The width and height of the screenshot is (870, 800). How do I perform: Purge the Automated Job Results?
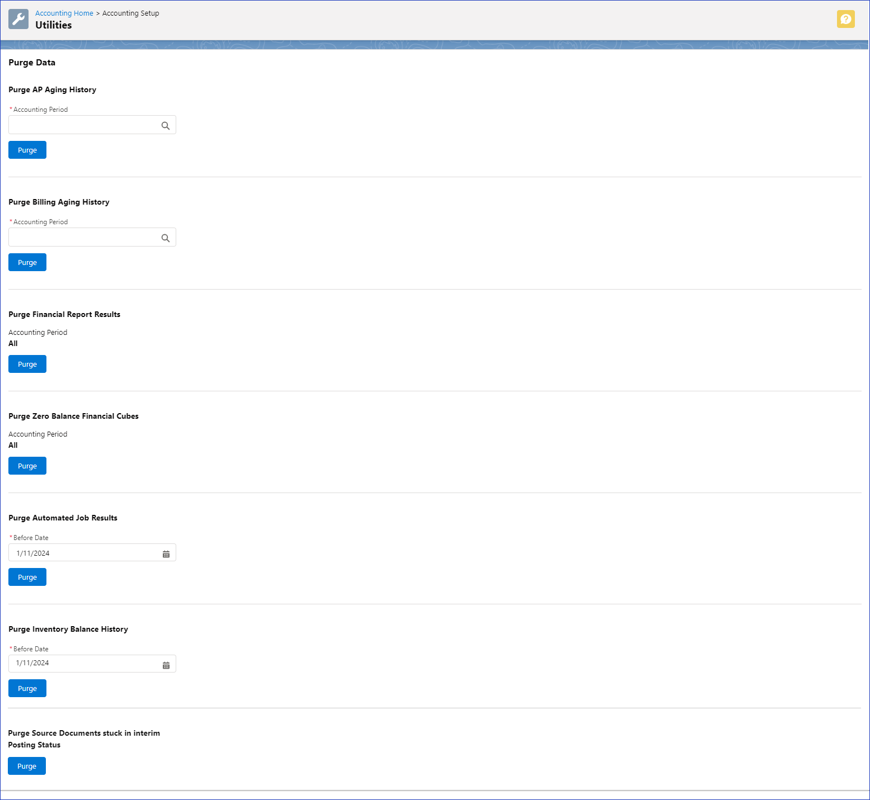[27, 576]
